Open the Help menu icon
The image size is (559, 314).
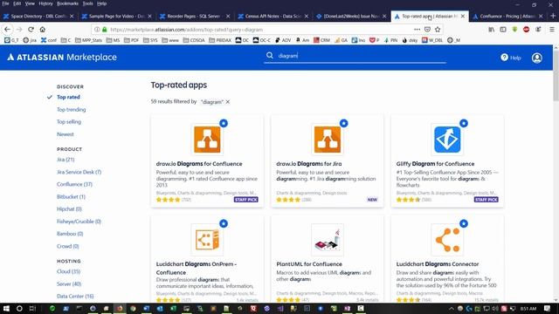click(504, 58)
